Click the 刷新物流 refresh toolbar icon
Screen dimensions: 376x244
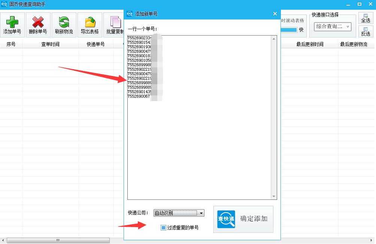[64, 22]
